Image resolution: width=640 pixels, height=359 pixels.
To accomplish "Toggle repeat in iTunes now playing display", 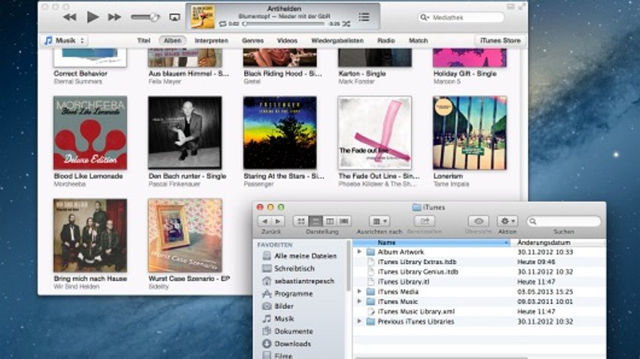I will (x=222, y=24).
